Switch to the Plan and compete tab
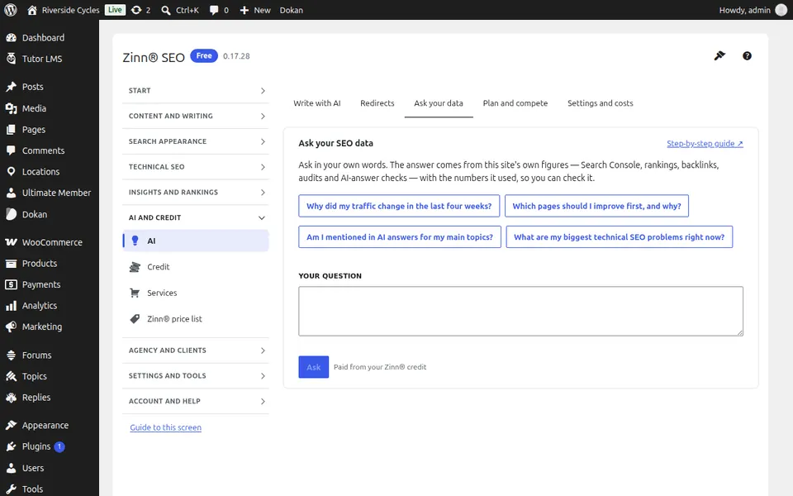The image size is (793, 496). point(515,103)
